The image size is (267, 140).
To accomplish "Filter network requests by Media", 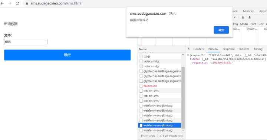I will (x=244, y=24).
